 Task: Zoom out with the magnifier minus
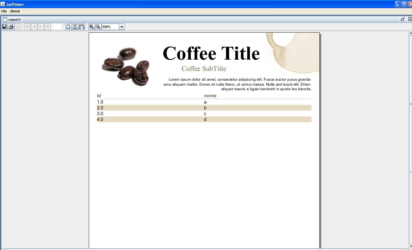coord(98,27)
